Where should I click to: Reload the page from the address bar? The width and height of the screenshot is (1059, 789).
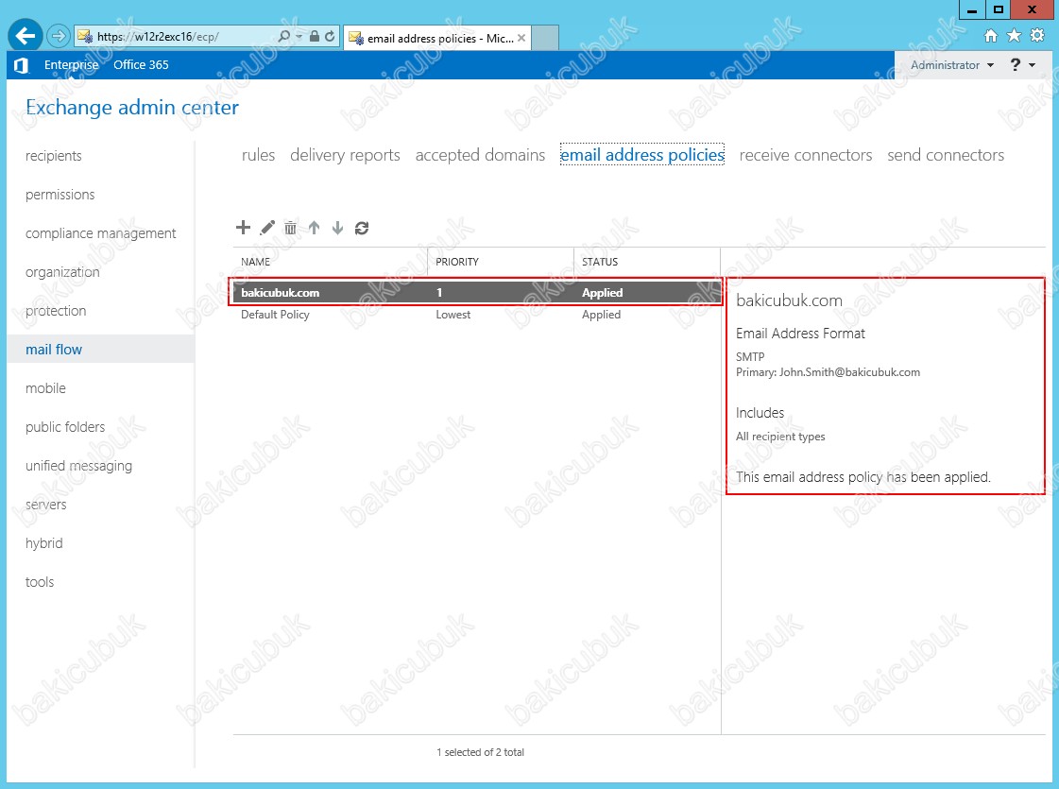coord(330,37)
